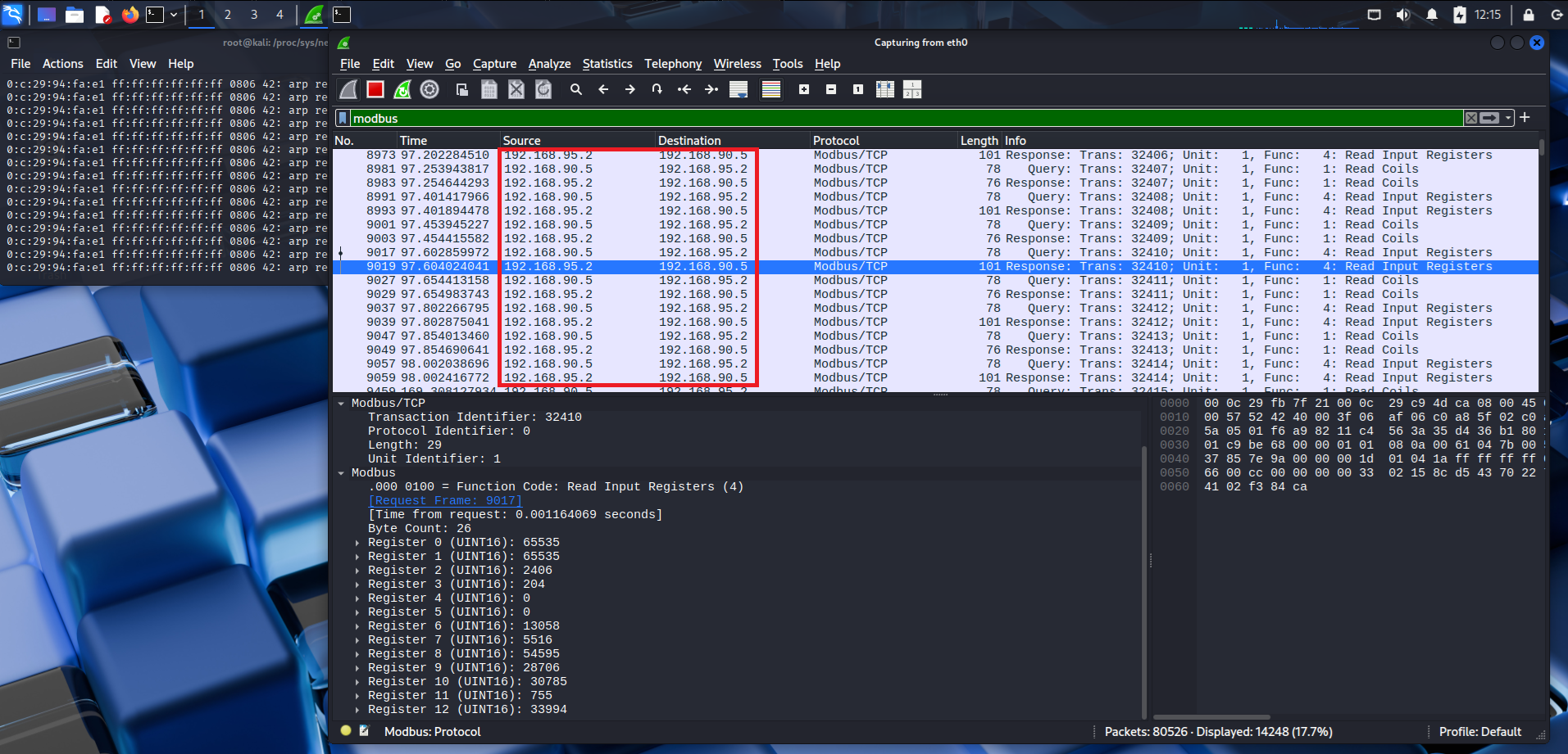Viewport: 1568px width, 754px height.
Task: Launch Firefox from the top panel
Action: [x=130, y=15]
